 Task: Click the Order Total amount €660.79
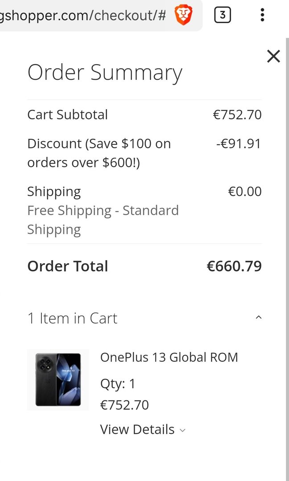pyautogui.click(x=234, y=266)
